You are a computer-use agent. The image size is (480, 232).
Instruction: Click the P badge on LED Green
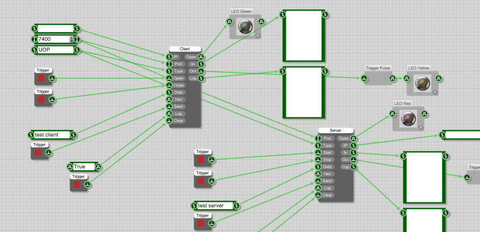tap(258, 35)
